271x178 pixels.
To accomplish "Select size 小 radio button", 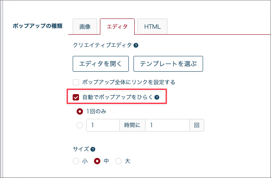I will pos(76,161).
